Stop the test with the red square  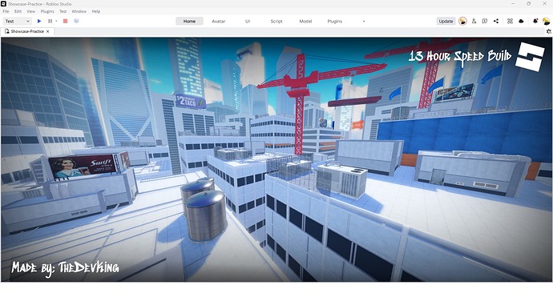[x=65, y=21]
